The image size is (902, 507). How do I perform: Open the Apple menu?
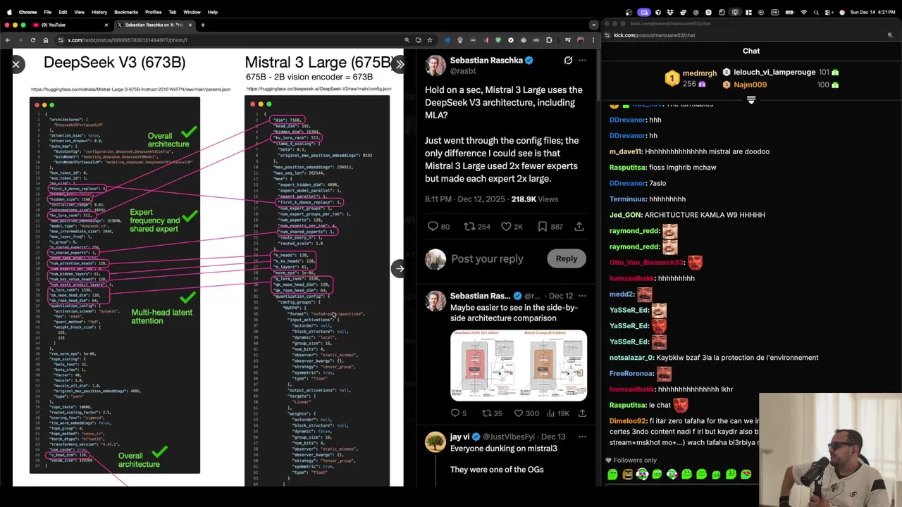click(x=8, y=12)
